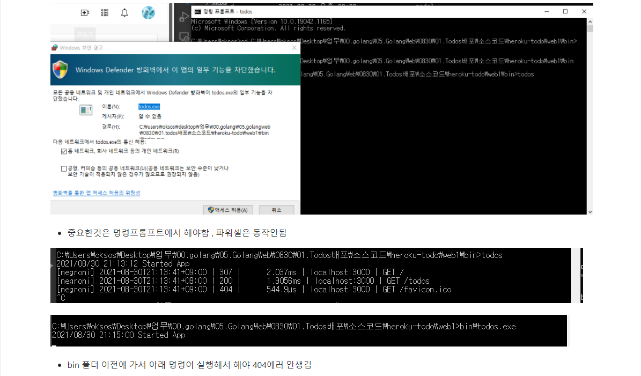The height and width of the screenshot is (376, 641).
Task: Click the 'bin\todos.exe' command line text
Action: (488, 327)
